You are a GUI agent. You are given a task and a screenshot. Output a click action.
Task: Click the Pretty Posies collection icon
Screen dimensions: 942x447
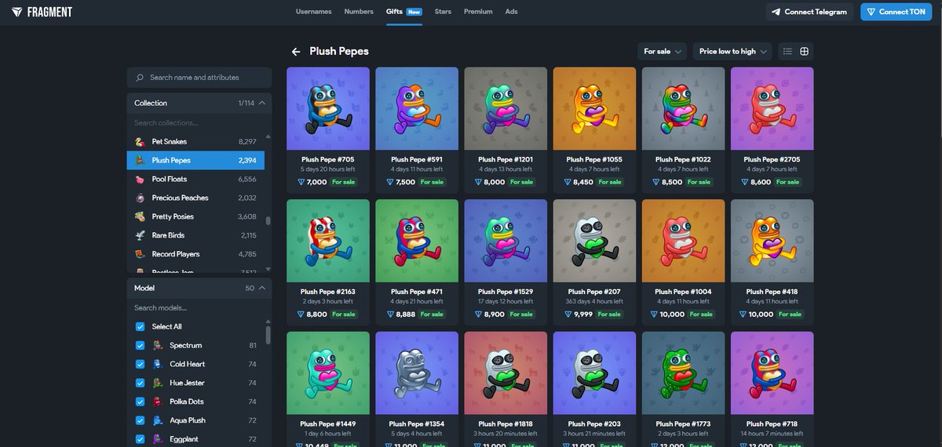coord(140,217)
